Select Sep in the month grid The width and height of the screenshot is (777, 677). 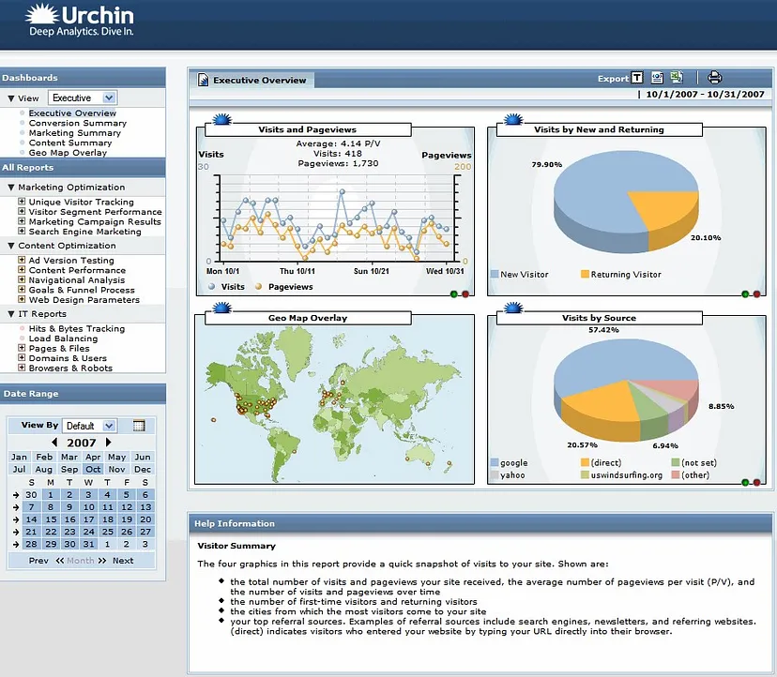(69, 469)
